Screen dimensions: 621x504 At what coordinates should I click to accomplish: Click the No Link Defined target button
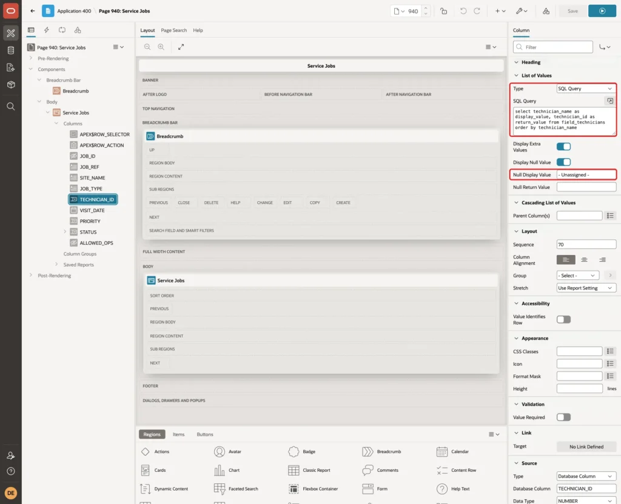tap(586, 446)
